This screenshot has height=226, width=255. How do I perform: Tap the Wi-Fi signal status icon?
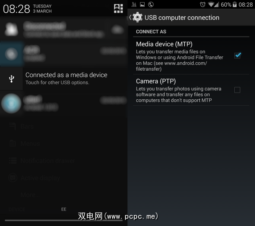pyautogui.click(x=211, y=4)
